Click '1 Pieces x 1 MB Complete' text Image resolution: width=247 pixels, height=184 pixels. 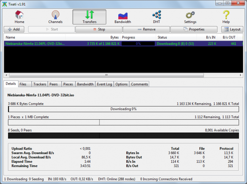29,117
